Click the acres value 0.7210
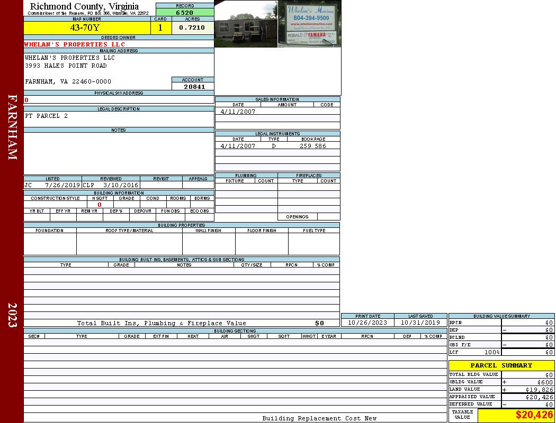 [192, 27]
